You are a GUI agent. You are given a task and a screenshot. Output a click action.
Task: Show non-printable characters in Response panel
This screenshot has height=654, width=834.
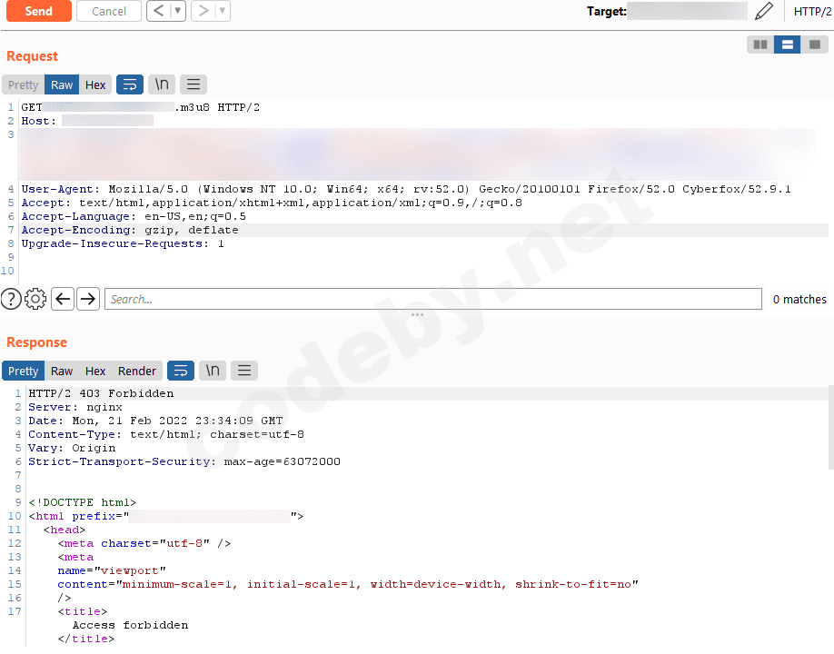(213, 371)
